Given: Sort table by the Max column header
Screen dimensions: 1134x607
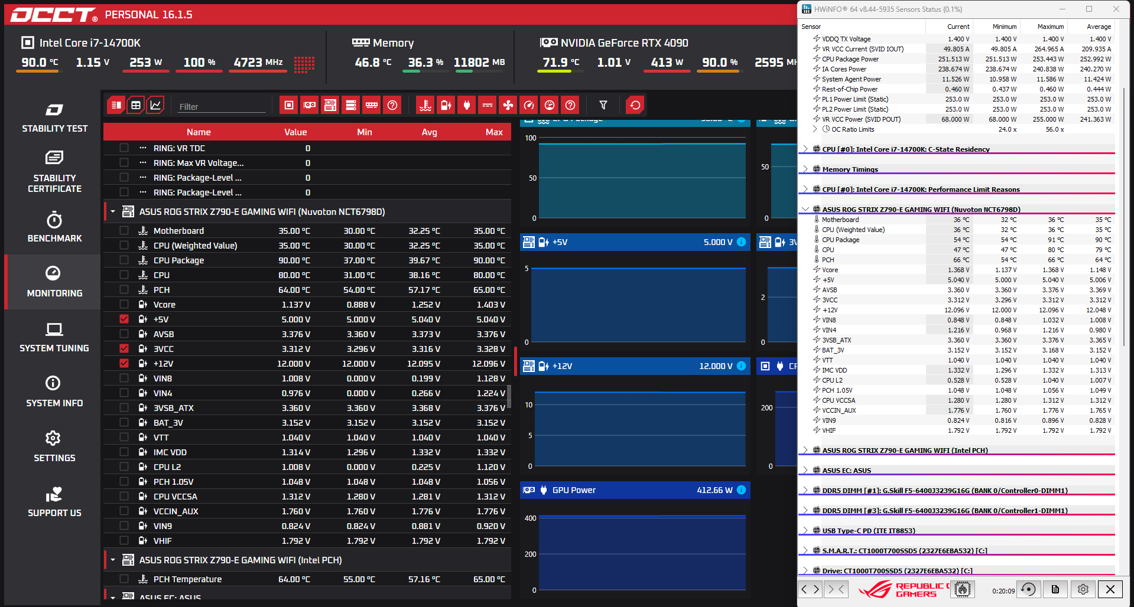Looking at the screenshot, I should (x=493, y=132).
